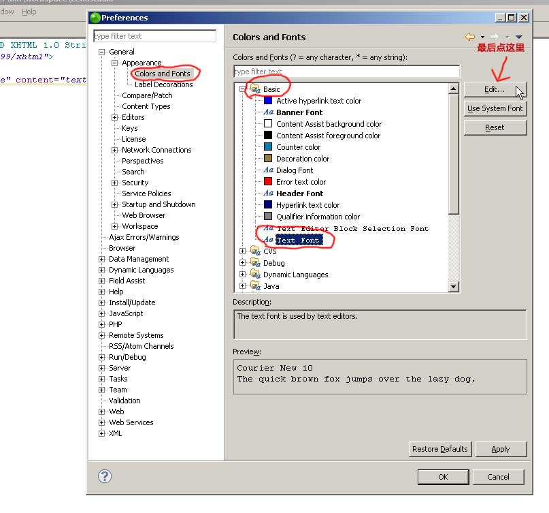Click the Debug category folder icon
This screenshot has width=549, height=513.
click(256, 263)
